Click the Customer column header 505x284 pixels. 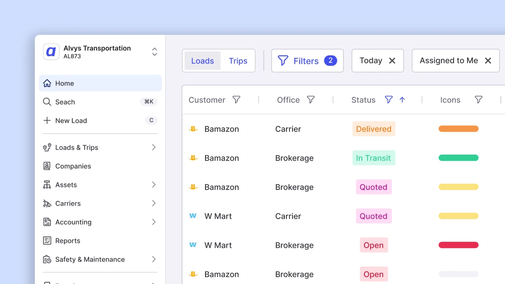click(207, 100)
